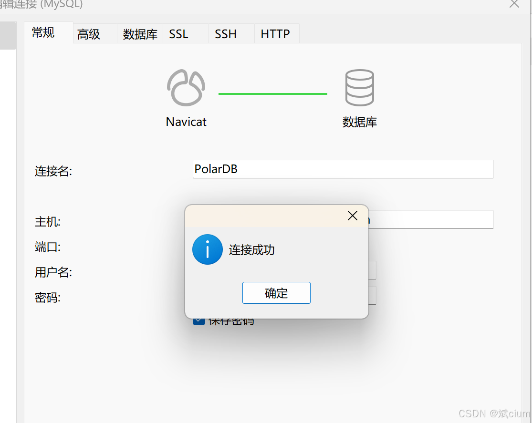Toggle the 保存密码 checkbox
Viewport: 532px width, 423px height.
(199, 321)
